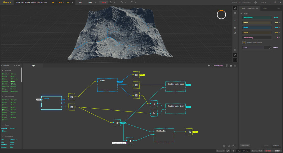Viewport: 283px width, 153px height.
Task: Click the sun lighting icon in viewport sidebar
Action: (x=235, y=28)
